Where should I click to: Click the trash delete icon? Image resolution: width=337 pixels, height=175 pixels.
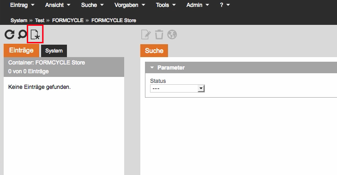(159, 35)
